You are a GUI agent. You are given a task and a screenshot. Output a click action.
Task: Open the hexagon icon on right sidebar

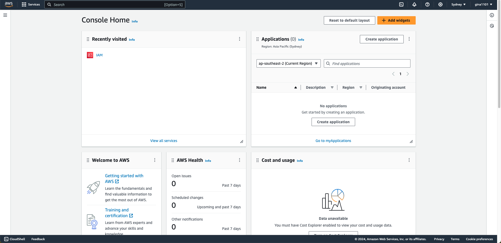click(492, 26)
